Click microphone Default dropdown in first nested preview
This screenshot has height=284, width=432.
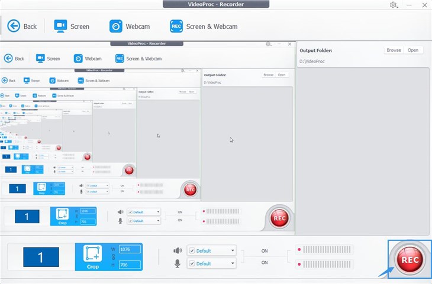[x=144, y=221]
